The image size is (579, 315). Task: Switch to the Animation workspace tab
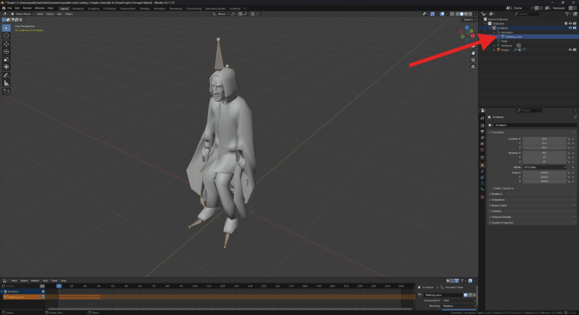tap(160, 8)
